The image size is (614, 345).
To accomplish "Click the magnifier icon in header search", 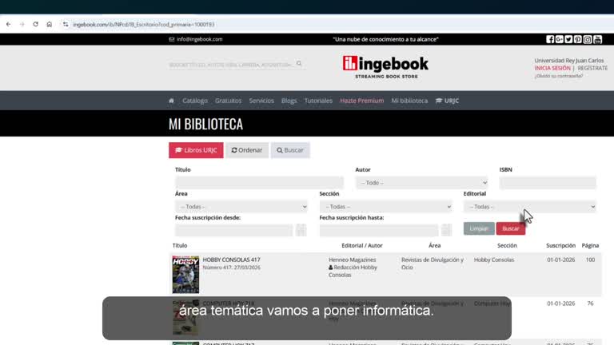I will [x=299, y=63].
